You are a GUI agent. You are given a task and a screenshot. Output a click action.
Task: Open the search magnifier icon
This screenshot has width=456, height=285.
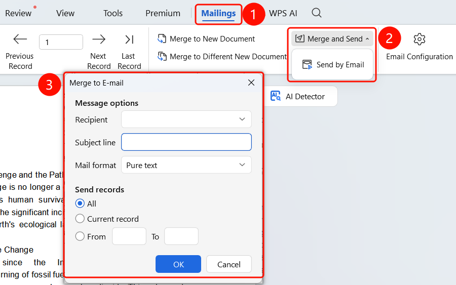click(316, 13)
